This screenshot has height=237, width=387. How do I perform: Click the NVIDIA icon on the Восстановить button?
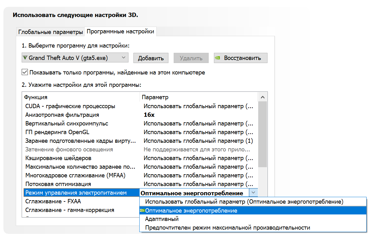tap(218, 58)
